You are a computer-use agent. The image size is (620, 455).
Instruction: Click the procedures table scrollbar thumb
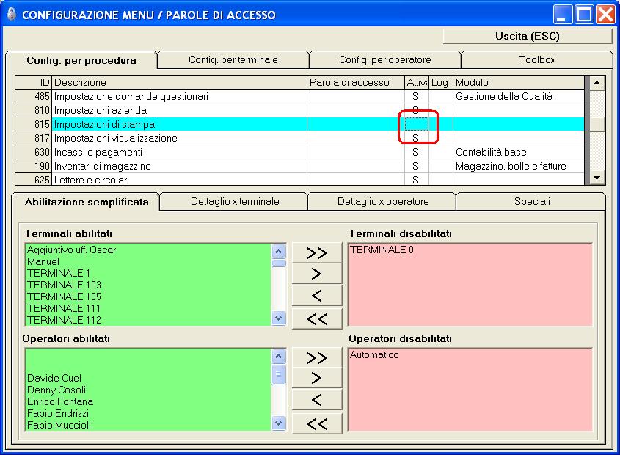pyautogui.click(x=597, y=124)
